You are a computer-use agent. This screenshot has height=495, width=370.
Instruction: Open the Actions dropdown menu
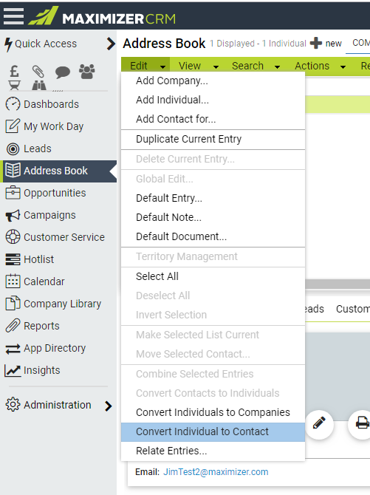coord(320,66)
